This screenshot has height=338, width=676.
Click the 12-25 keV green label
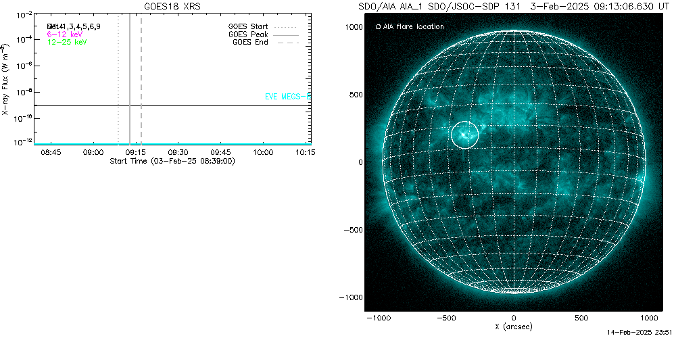click(67, 42)
